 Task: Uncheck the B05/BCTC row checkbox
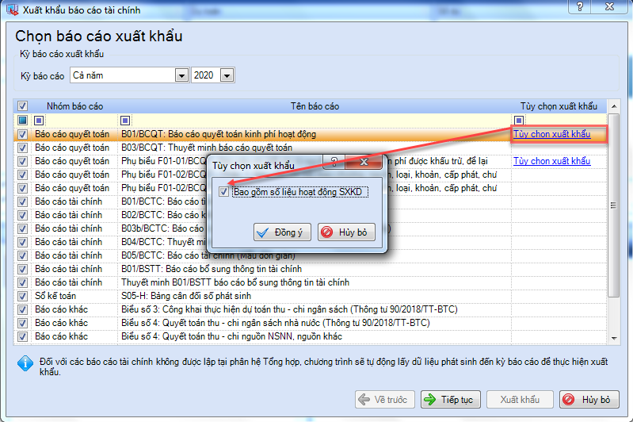click(22, 255)
